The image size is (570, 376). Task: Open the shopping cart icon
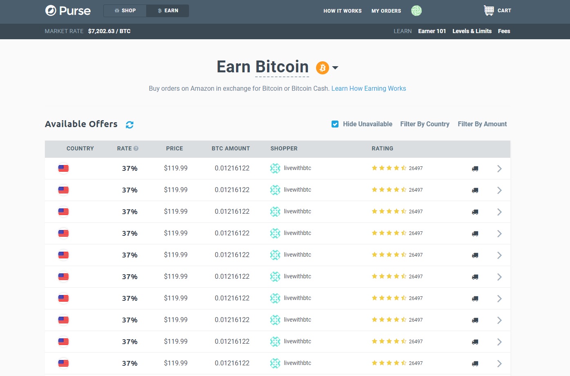489,11
